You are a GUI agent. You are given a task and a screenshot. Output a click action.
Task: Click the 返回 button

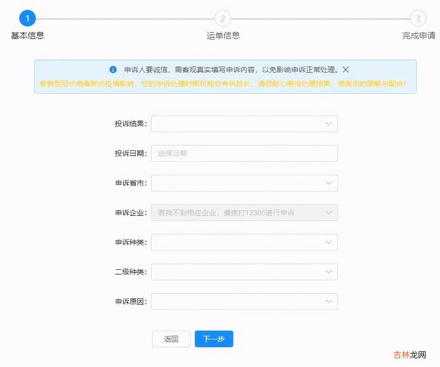[x=171, y=339]
